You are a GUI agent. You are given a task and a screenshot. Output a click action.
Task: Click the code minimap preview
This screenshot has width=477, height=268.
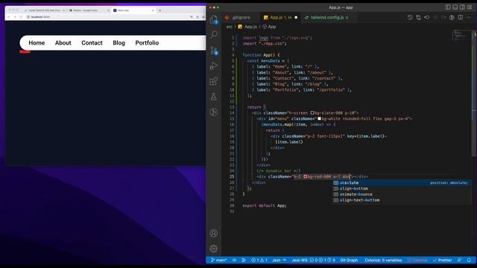click(x=462, y=35)
